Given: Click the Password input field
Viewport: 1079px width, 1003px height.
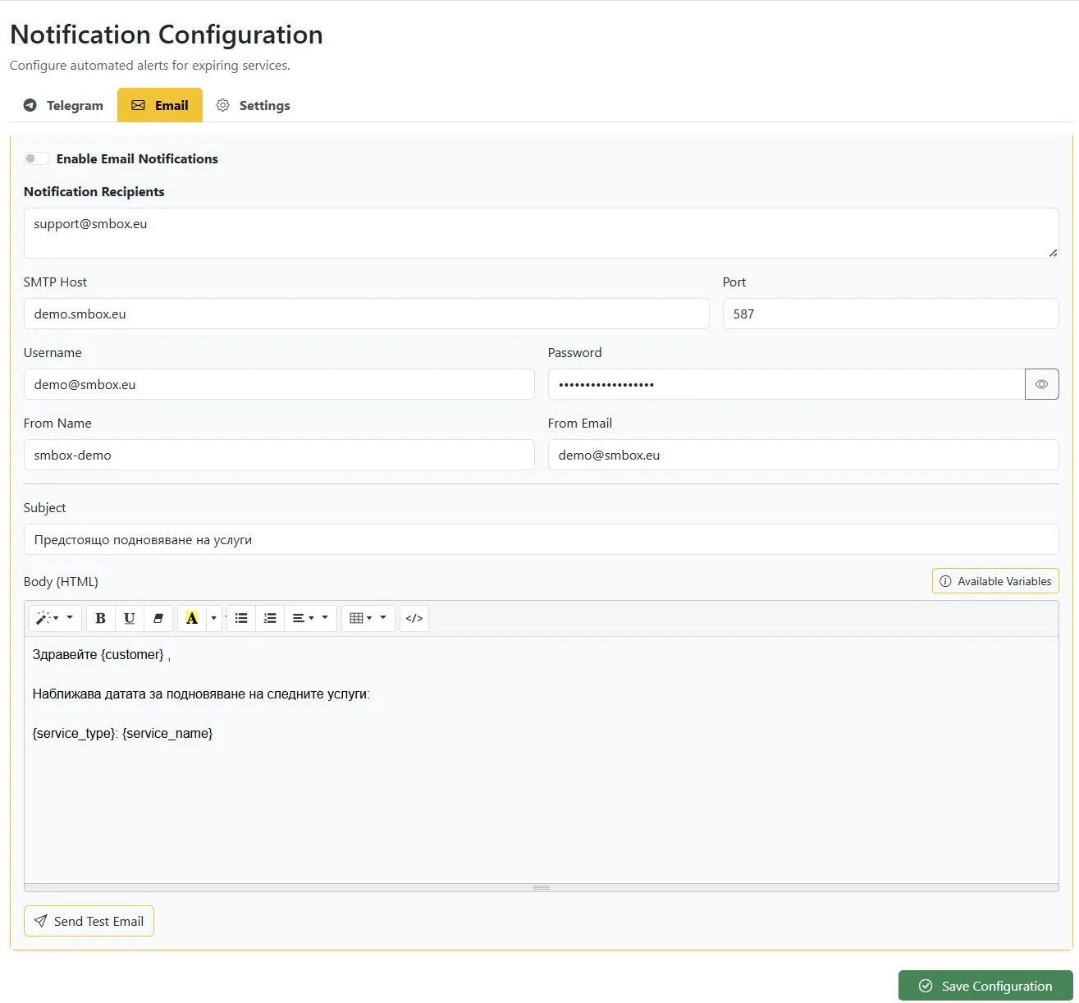Looking at the screenshot, I should [786, 384].
